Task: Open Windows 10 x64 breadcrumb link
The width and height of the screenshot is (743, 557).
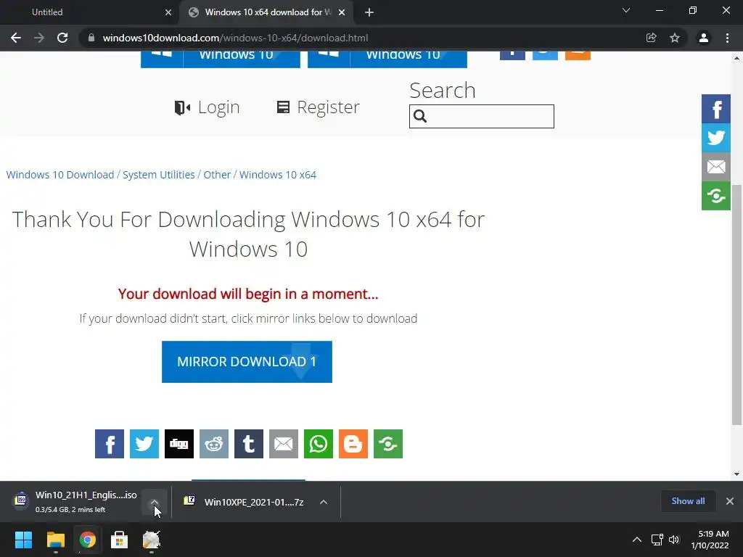Action: (278, 175)
